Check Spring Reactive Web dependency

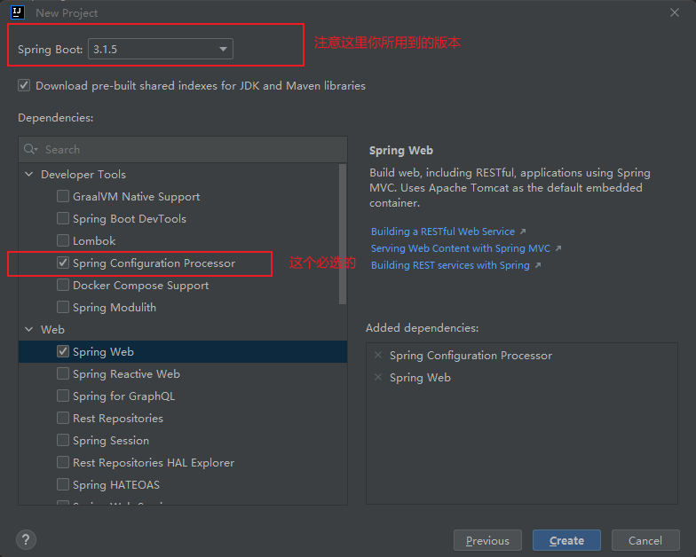point(63,373)
